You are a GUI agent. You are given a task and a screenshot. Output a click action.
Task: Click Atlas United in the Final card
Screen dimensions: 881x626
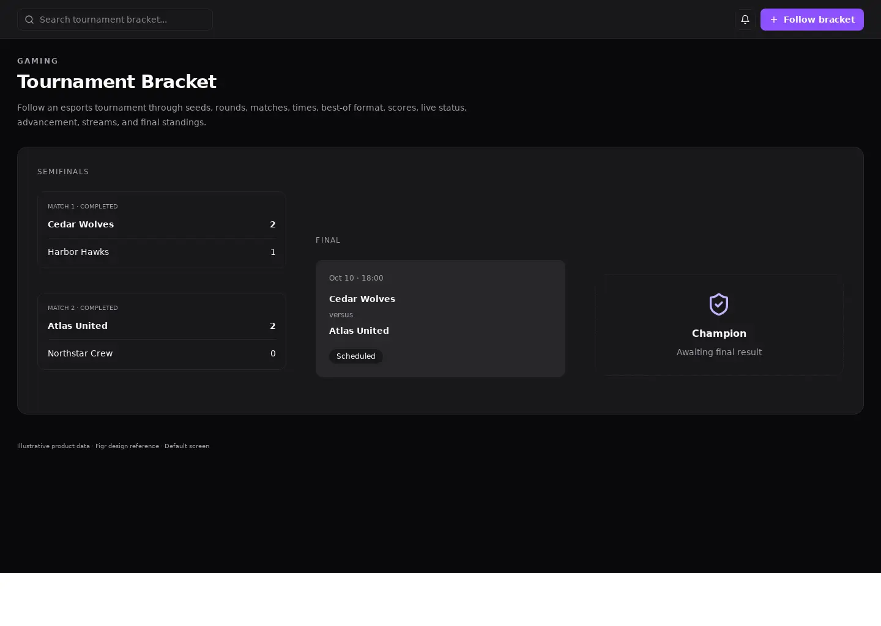(359, 331)
